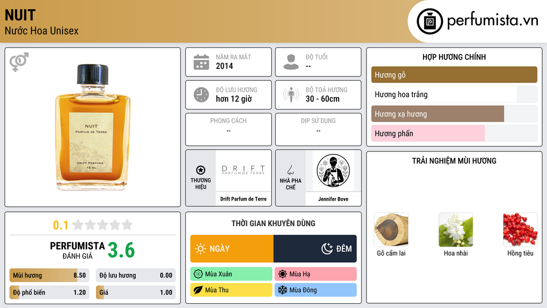Open the Jennifer Bove perfumer portrait
The height and width of the screenshot is (308, 547).
click(333, 171)
